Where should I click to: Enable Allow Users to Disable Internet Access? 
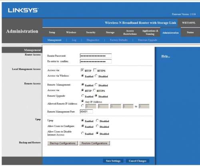click(x=82, y=133)
